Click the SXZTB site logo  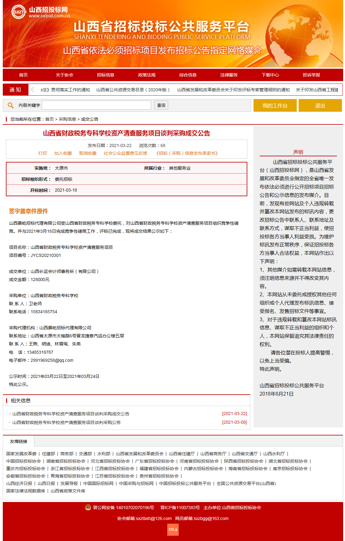click(x=19, y=12)
